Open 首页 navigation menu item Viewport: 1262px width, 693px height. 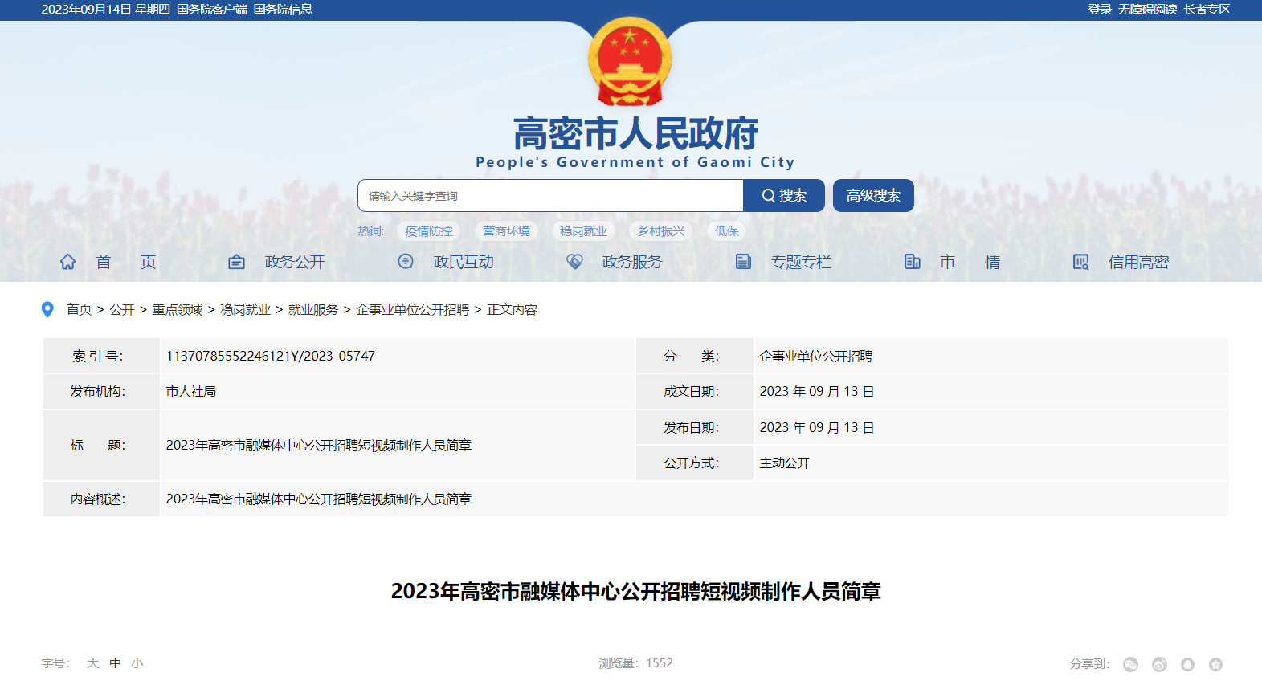coord(126,262)
